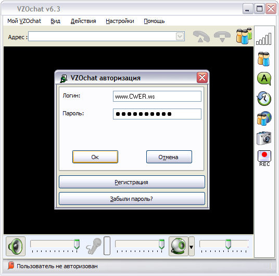The height and width of the screenshot is (276, 279).
Task: Open the Мой VZOchat menu
Action: [x=24, y=21]
